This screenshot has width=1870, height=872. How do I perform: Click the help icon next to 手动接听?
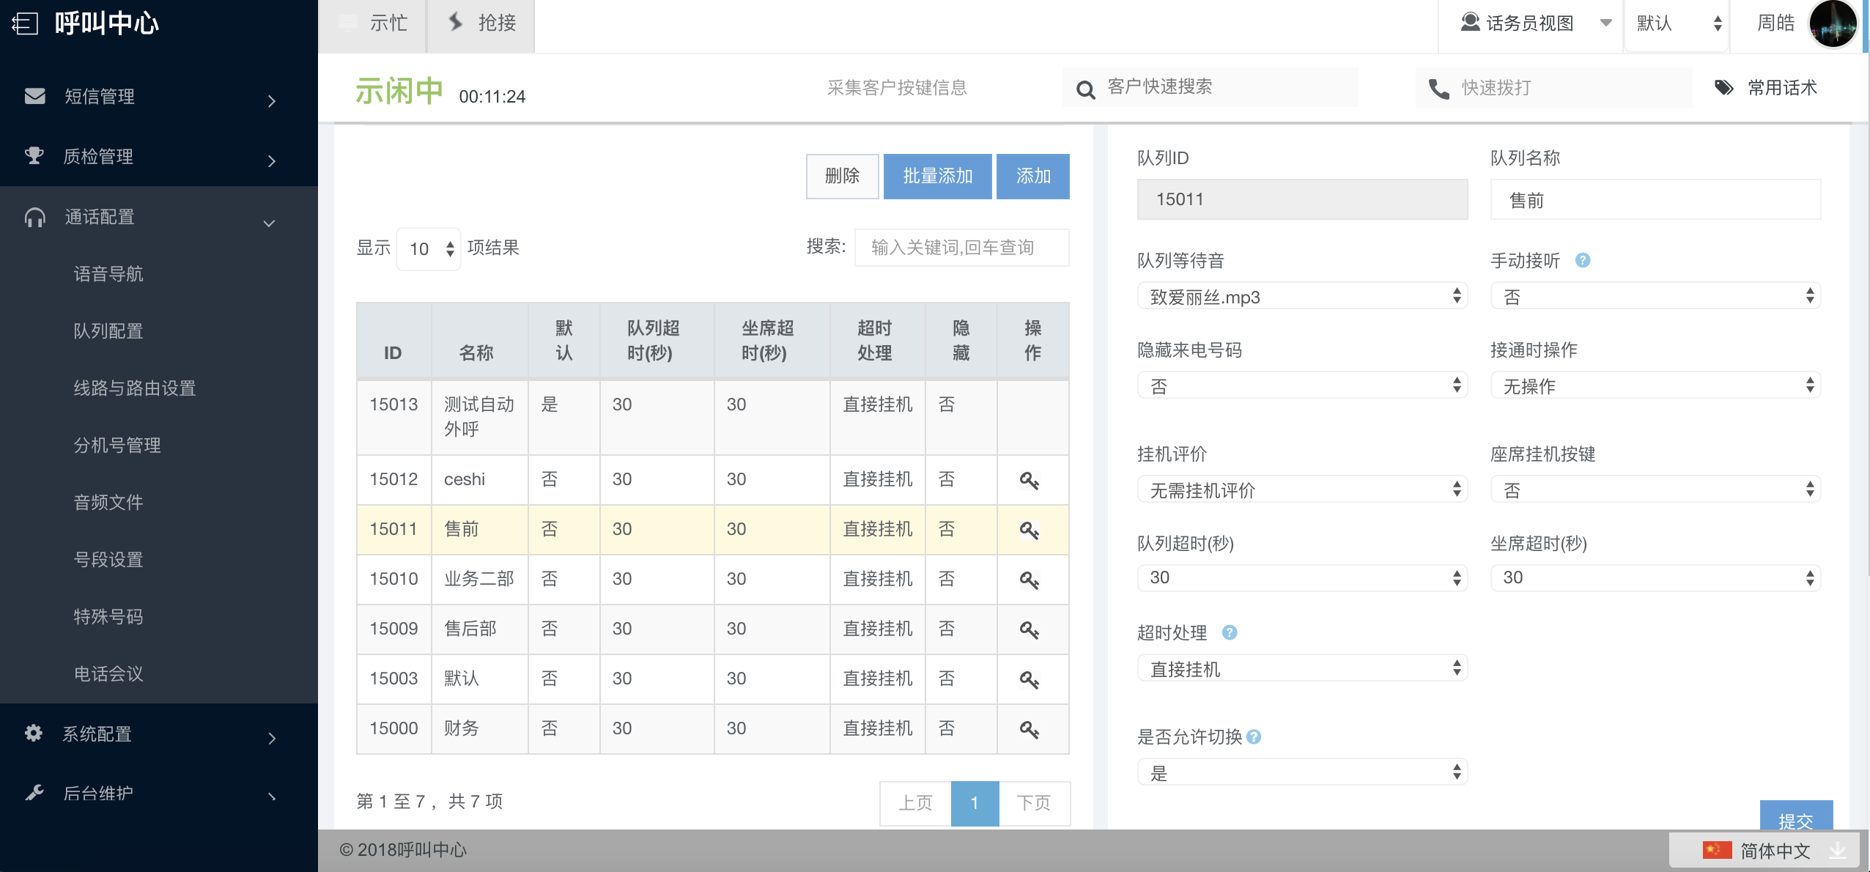1583,261
